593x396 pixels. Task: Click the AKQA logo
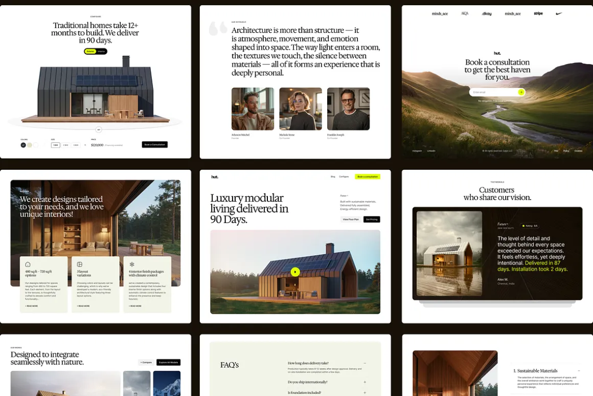coord(464,14)
